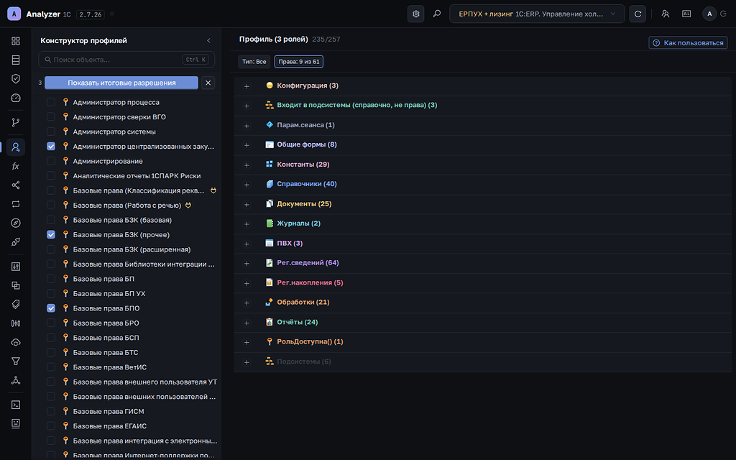Screen dimensions: 736x460
Task: Open the dashboard grid icon in sidebar
Action: (x=16, y=41)
